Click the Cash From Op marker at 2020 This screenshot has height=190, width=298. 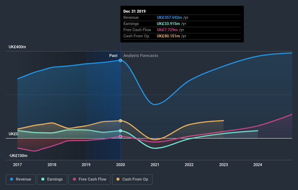point(120,121)
